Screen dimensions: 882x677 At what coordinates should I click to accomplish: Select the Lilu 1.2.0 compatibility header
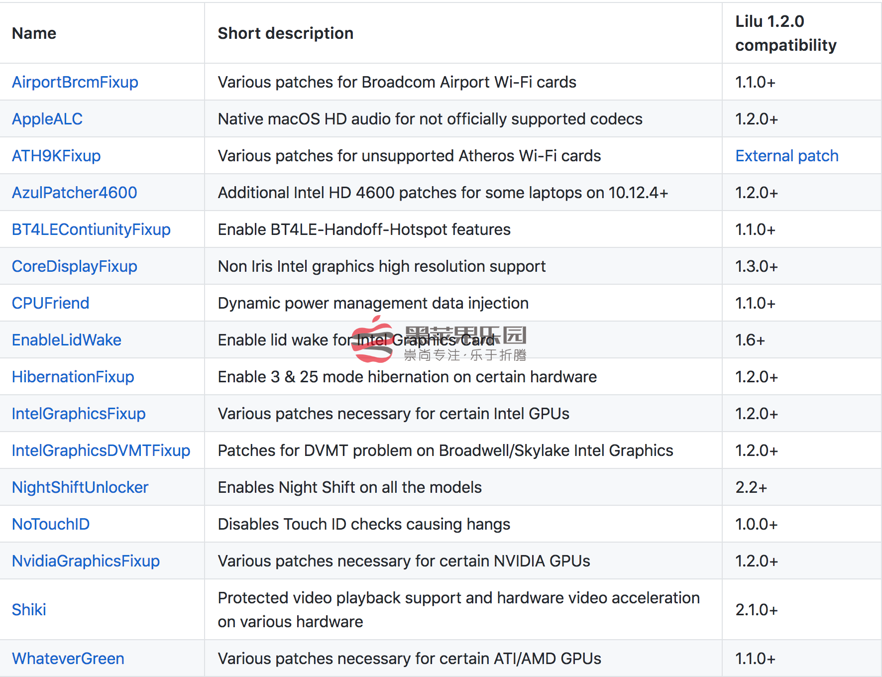pyautogui.click(x=786, y=33)
